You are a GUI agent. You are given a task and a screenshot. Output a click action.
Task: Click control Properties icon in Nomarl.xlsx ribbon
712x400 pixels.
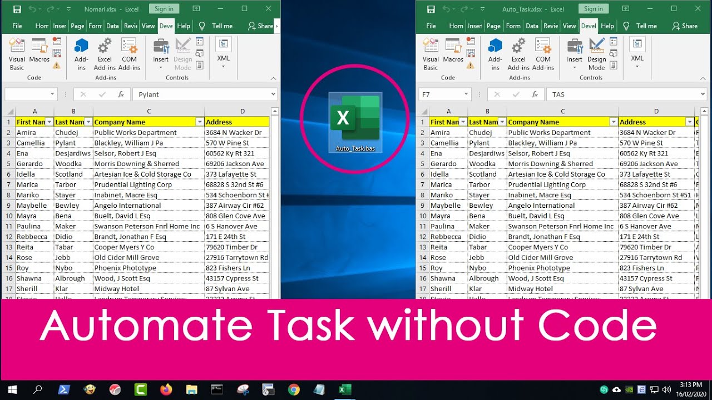coord(200,41)
